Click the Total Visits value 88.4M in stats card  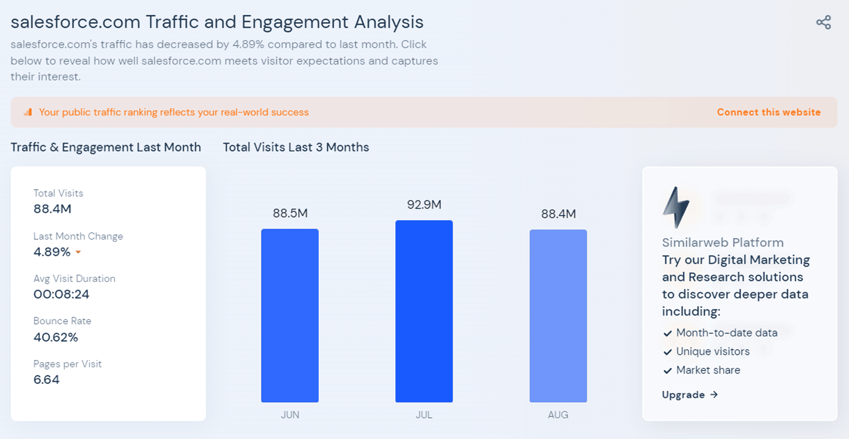tap(52, 209)
